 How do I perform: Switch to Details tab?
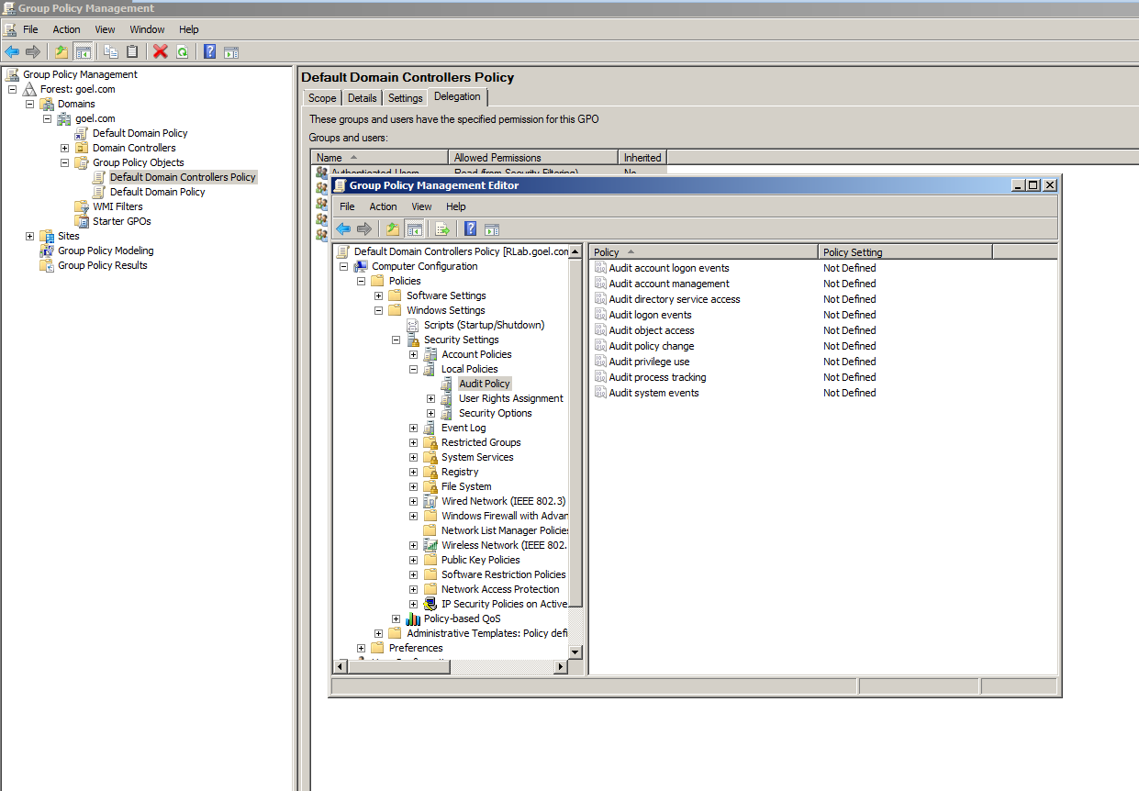click(362, 98)
